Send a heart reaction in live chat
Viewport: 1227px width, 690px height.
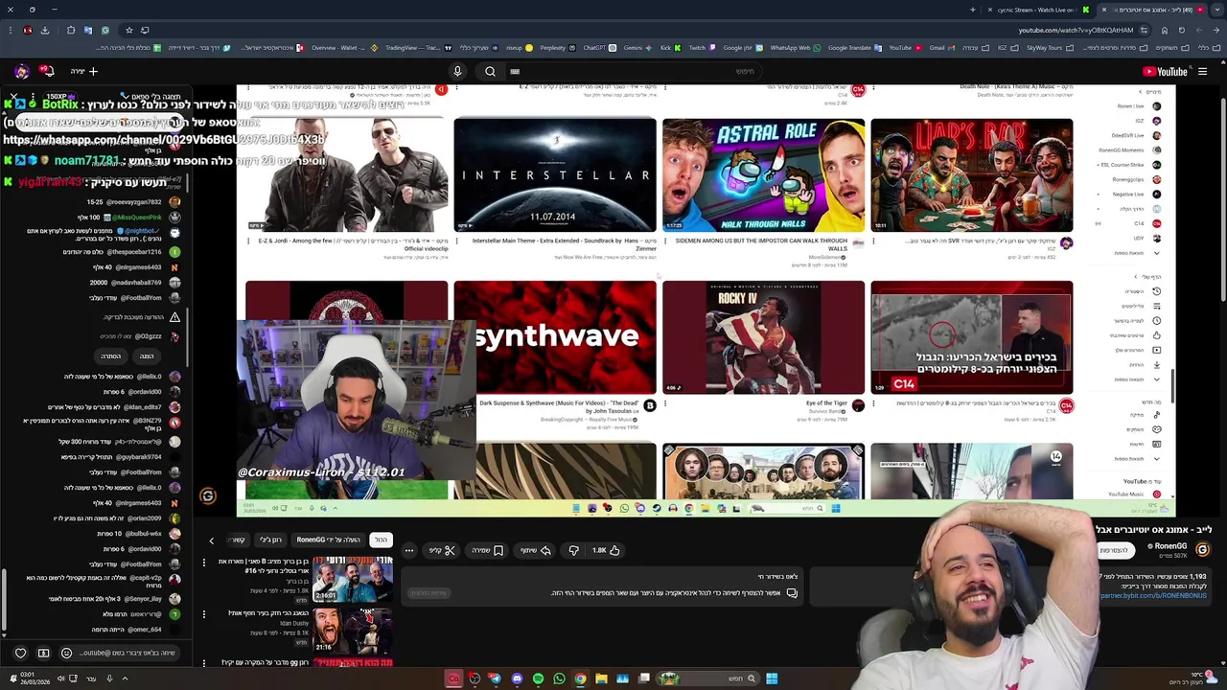point(20,653)
